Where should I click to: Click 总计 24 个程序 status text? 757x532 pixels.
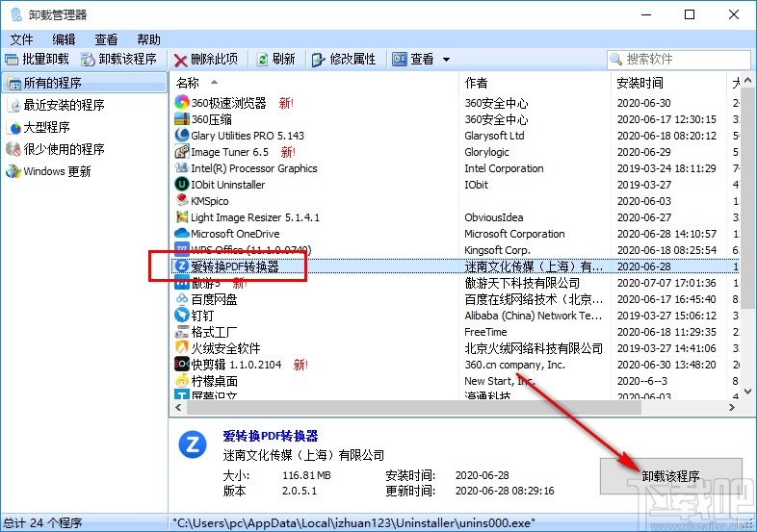[42, 522]
